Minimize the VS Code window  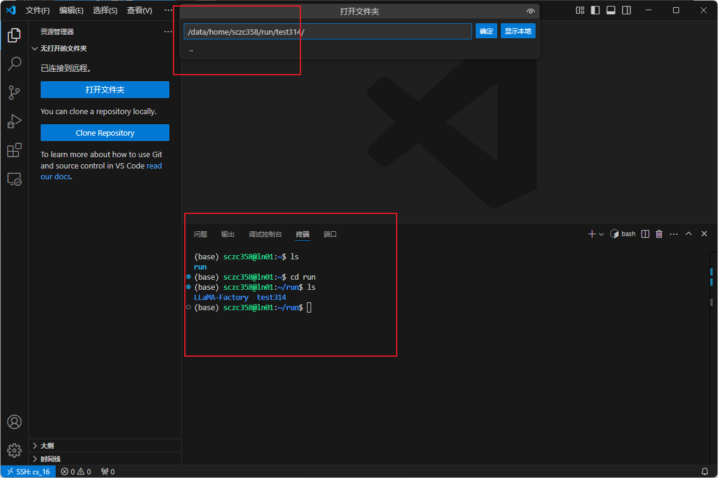click(x=650, y=10)
